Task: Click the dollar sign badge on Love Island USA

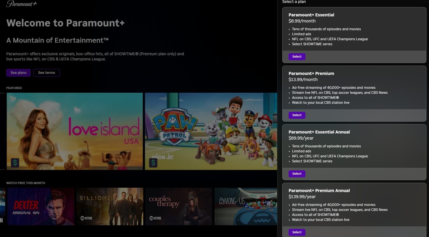Action: tap(15, 163)
